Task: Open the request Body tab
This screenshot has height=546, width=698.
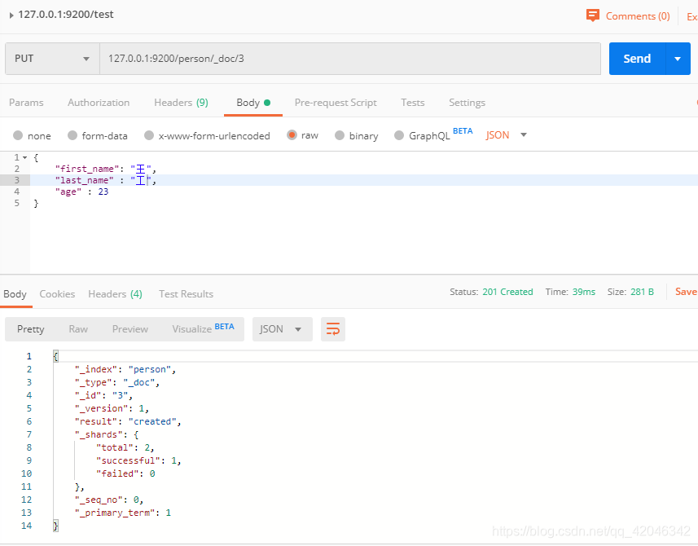Action: tap(253, 103)
